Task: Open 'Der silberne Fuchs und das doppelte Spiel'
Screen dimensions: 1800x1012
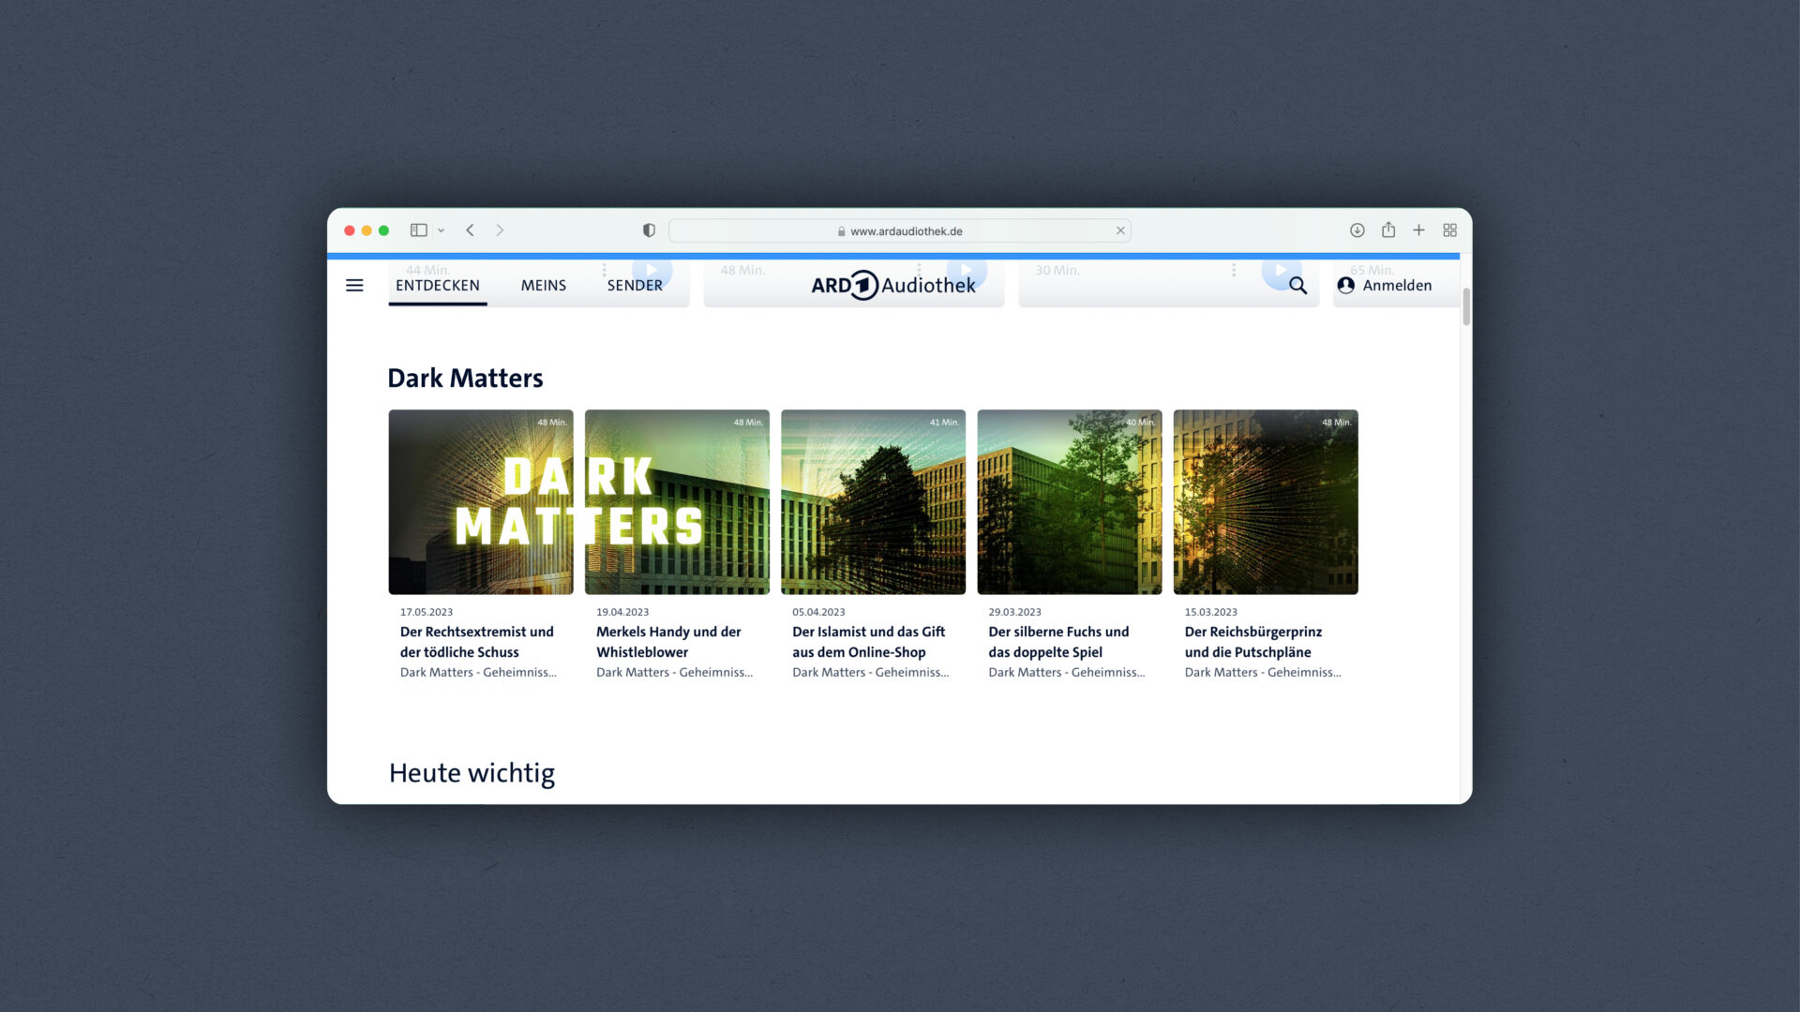Action: (x=1058, y=642)
